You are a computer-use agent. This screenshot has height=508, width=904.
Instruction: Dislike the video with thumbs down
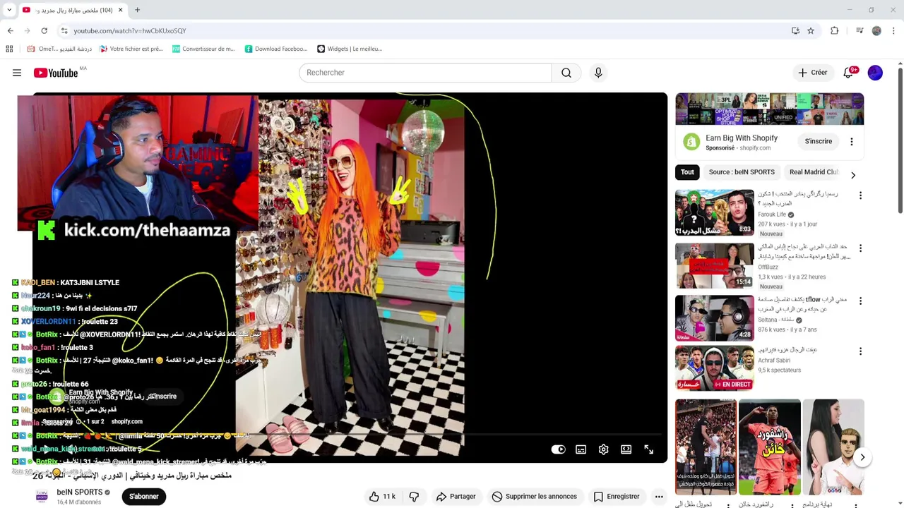click(x=414, y=497)
